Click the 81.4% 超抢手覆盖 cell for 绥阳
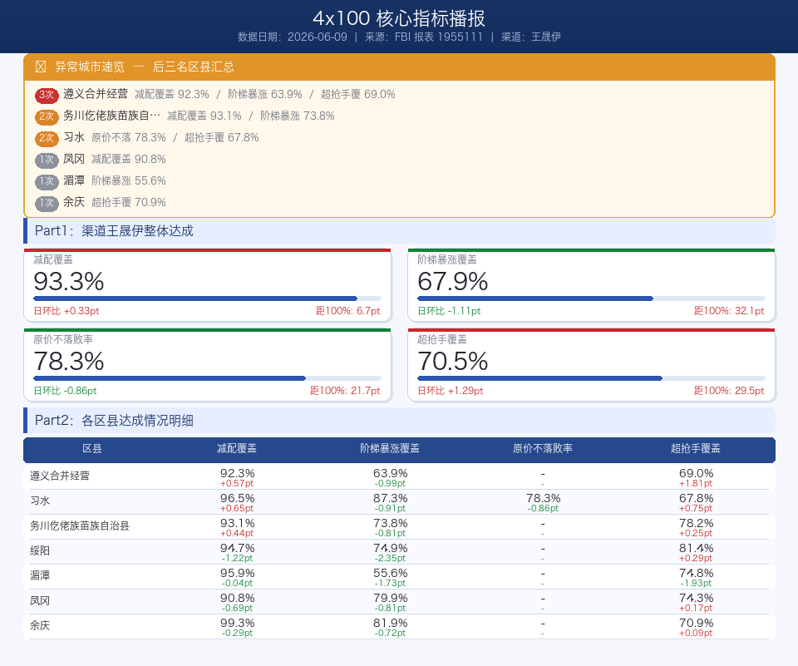 coord(697,549)
